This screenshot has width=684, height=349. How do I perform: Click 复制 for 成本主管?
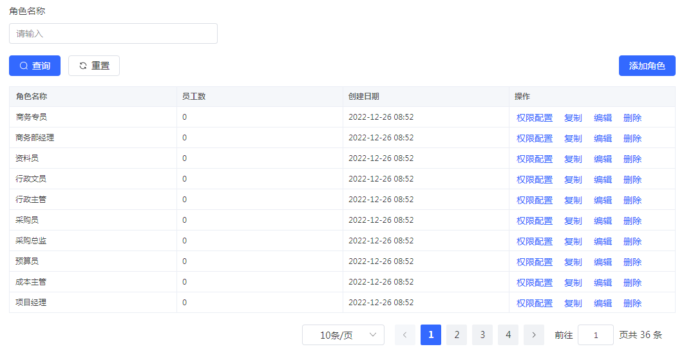tap(573, 283)
